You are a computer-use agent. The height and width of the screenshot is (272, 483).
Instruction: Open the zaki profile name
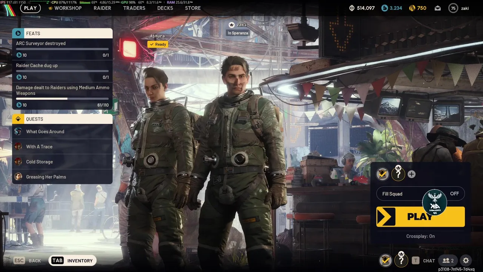(465, 8)
